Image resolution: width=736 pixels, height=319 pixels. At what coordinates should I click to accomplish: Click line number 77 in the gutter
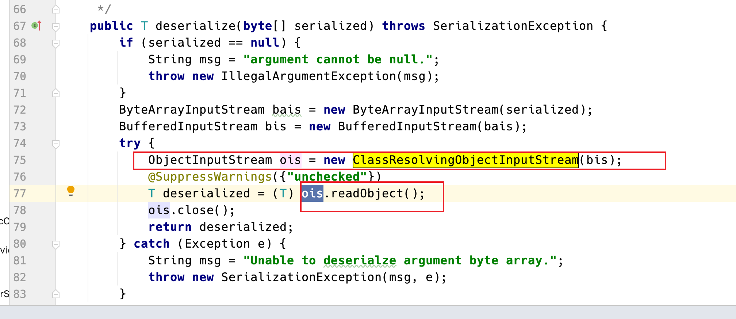coord(20,193)
